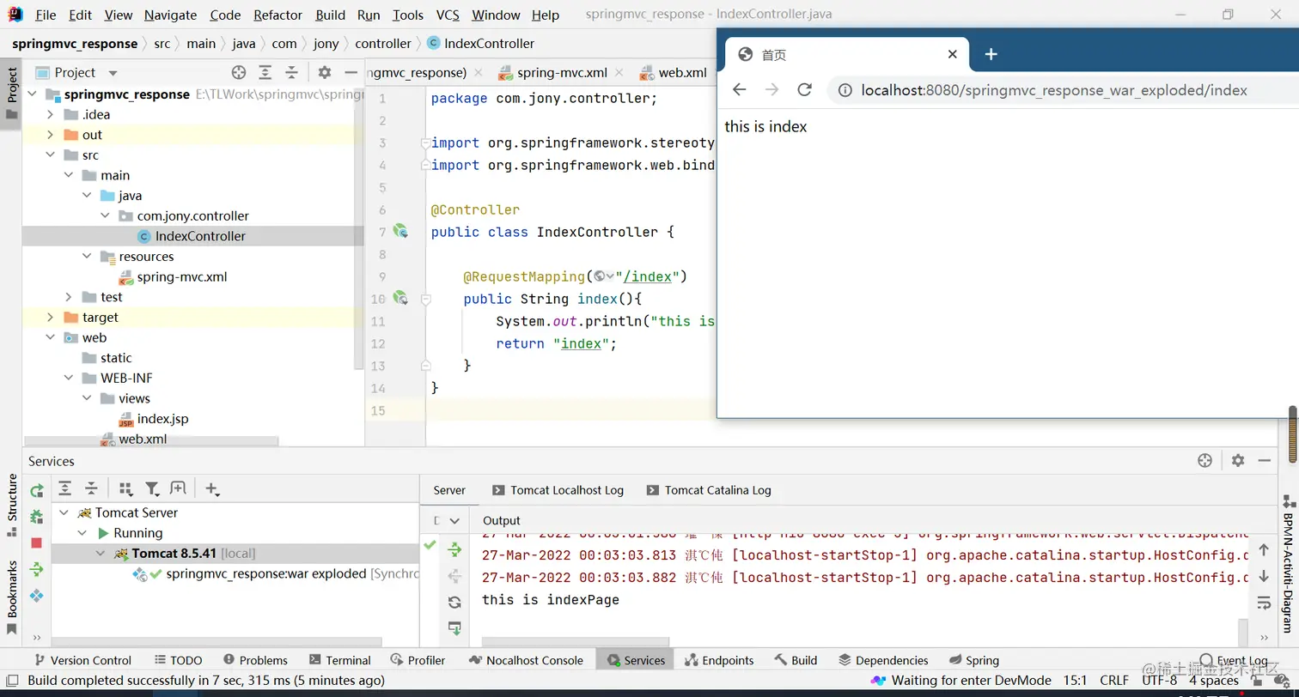Image resolution: width=1299 pixels, height=697 pixels.
Task: Click the Problems tool window button
Action: click(x=255, y=660)
